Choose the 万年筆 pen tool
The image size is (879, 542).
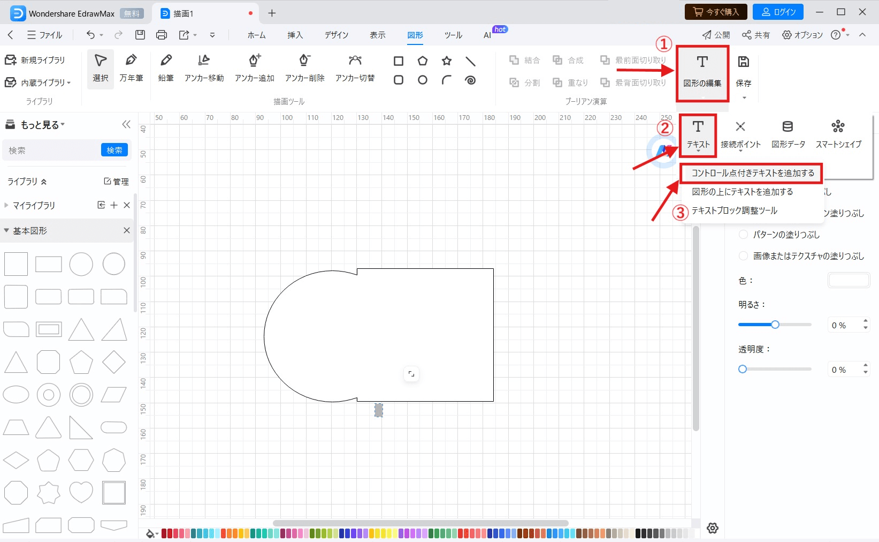(131, 69)
